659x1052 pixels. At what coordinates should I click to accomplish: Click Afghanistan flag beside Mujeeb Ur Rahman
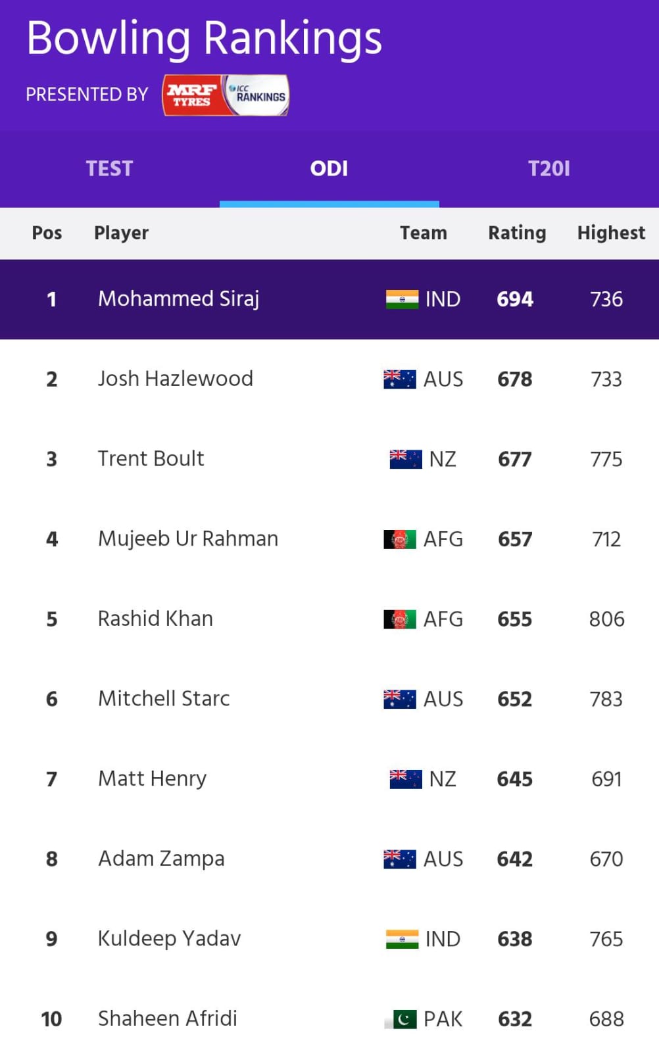click(400, 539)
